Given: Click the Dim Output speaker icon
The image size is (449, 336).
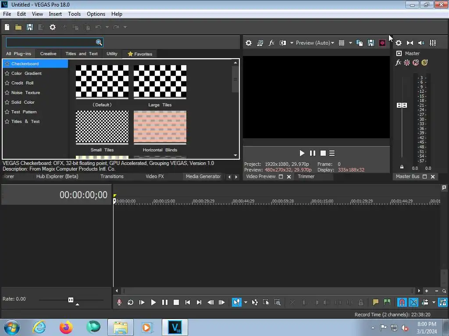Looking at the screenshot, I should [x=421, y=43].
